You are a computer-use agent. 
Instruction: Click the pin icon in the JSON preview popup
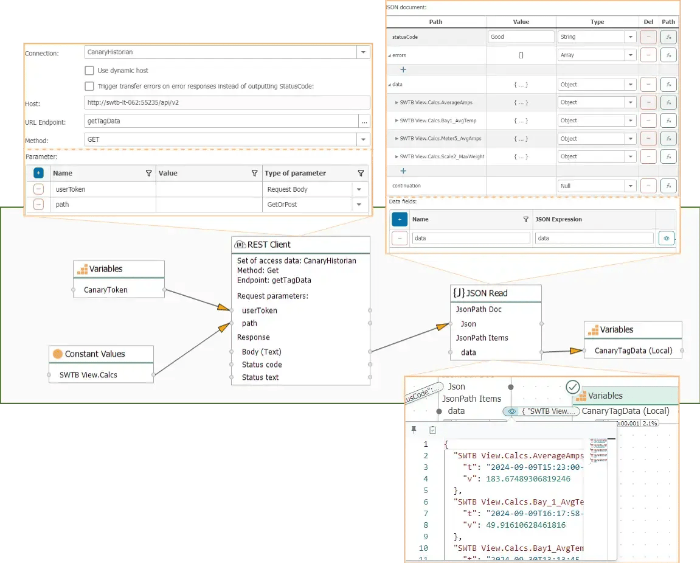(414, 430)
